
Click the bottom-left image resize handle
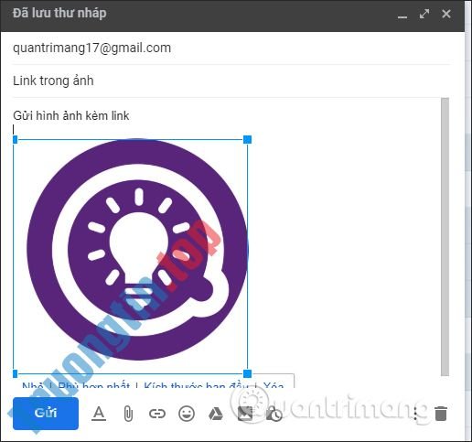click(15, 373)
